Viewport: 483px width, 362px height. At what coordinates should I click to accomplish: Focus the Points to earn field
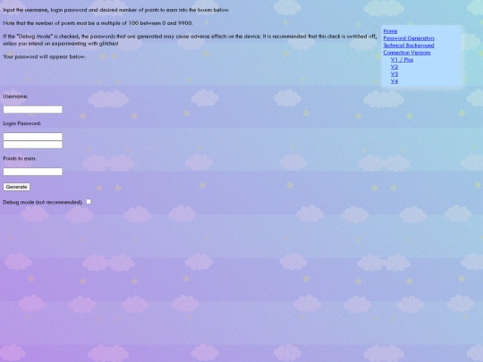point(33,172)
